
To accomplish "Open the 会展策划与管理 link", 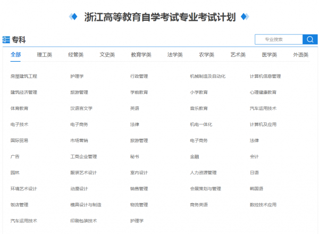I will (x=205, y=189).
